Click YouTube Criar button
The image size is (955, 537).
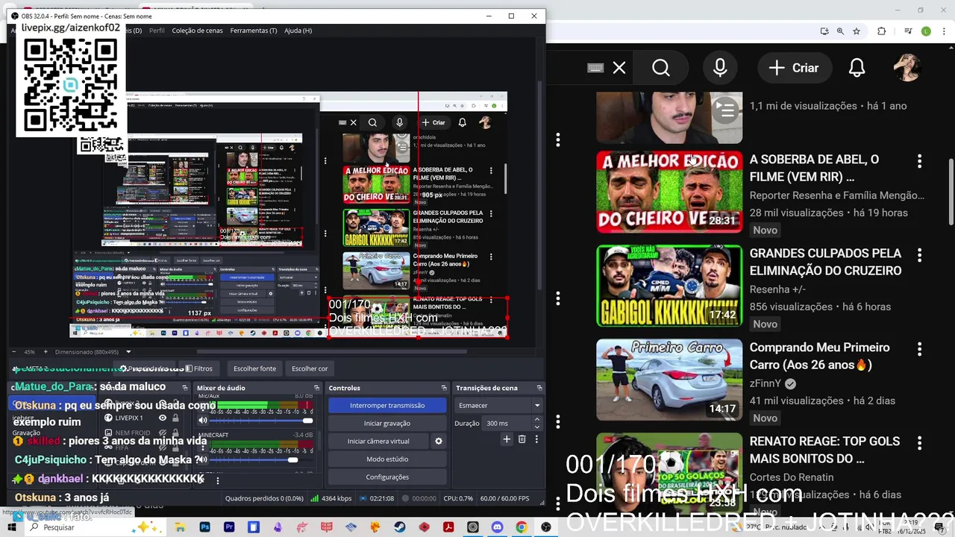(x=794, y=68)
